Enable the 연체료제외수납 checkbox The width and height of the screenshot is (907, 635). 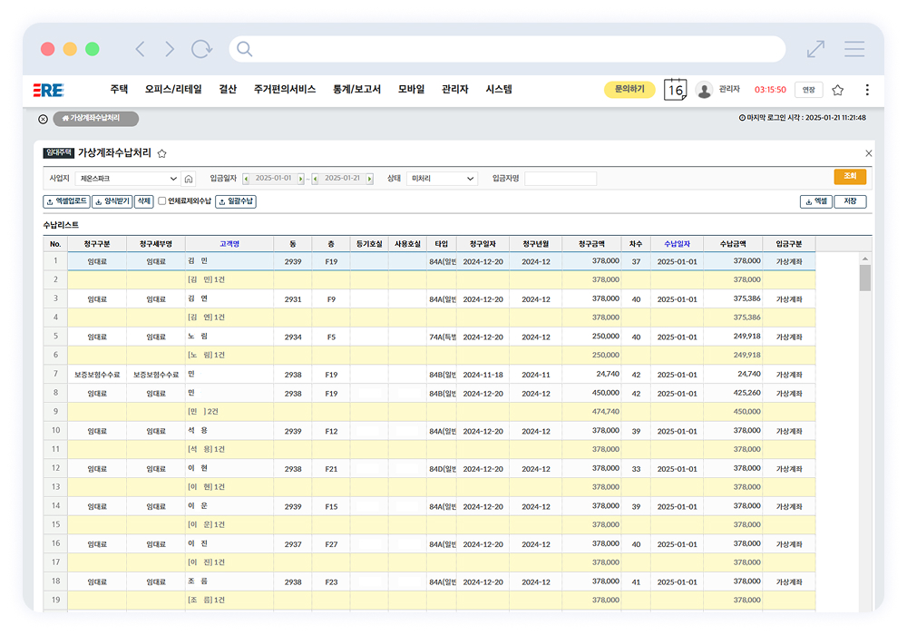162,201
